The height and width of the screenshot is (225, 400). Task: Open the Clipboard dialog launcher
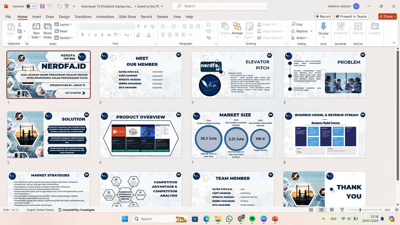[x=27, y=44]
